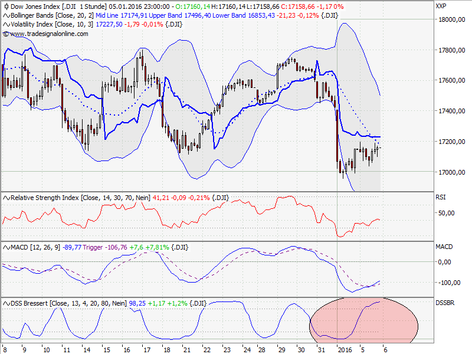
Task: Select DSS Bressert [Close, 13, 4, 20, 80, Nein] label
Action: coord(69,303)
